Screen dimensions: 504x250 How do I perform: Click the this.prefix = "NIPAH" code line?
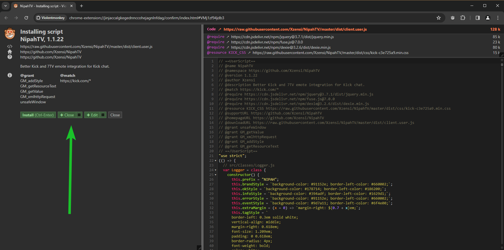[255, 180]
